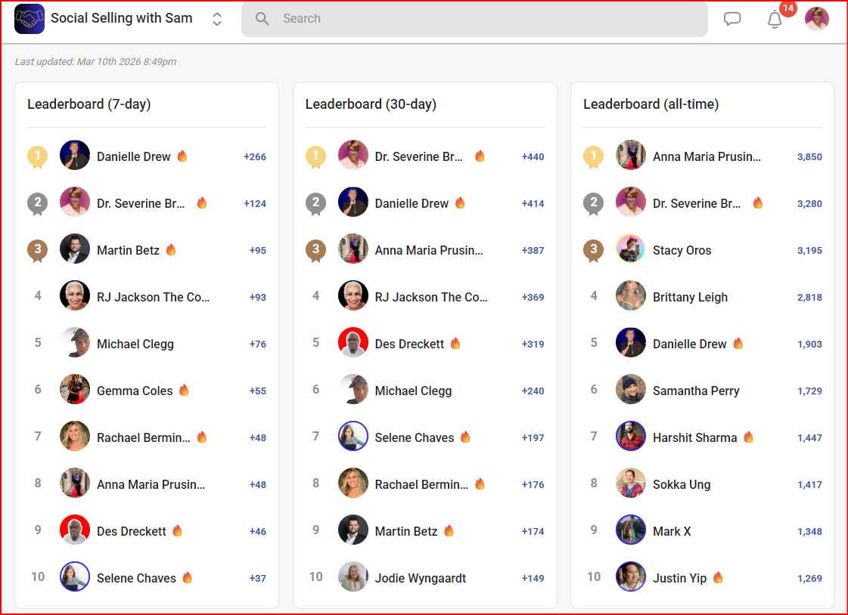Click the Social Selling with Sam logo
Image resolution: width=848 pixels, height=615 pixels.
pos(30,19)
